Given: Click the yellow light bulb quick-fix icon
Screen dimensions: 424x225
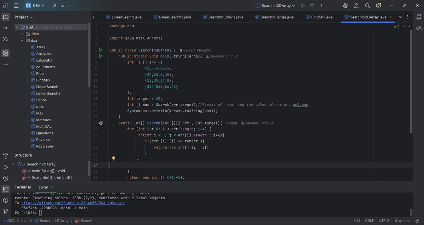Looking at the screenshot, I should (x=113, y=159).
